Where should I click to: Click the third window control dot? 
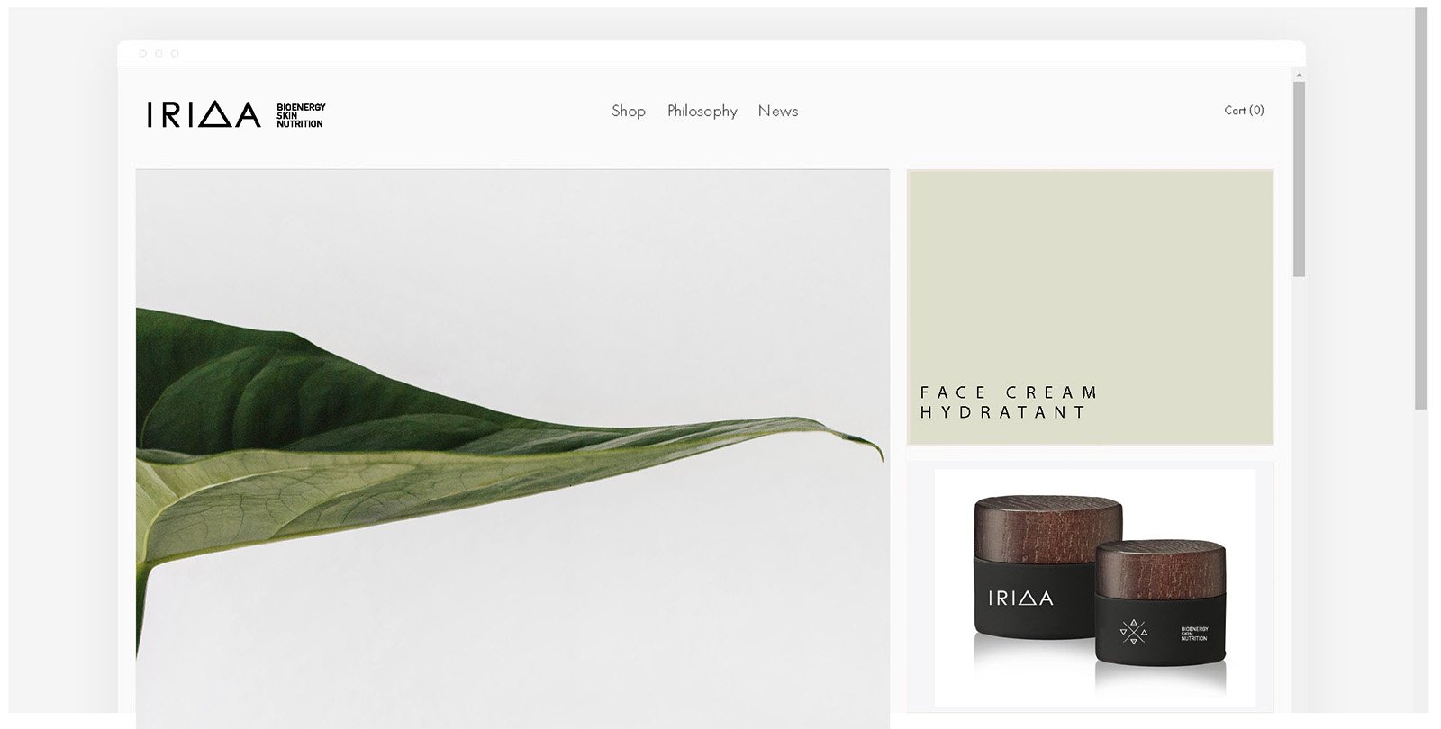point(175,53)
